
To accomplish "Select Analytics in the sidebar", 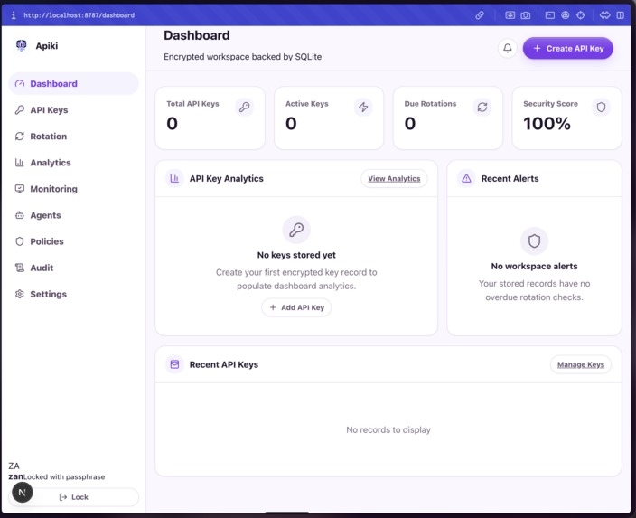I will (x=73, y=163).
